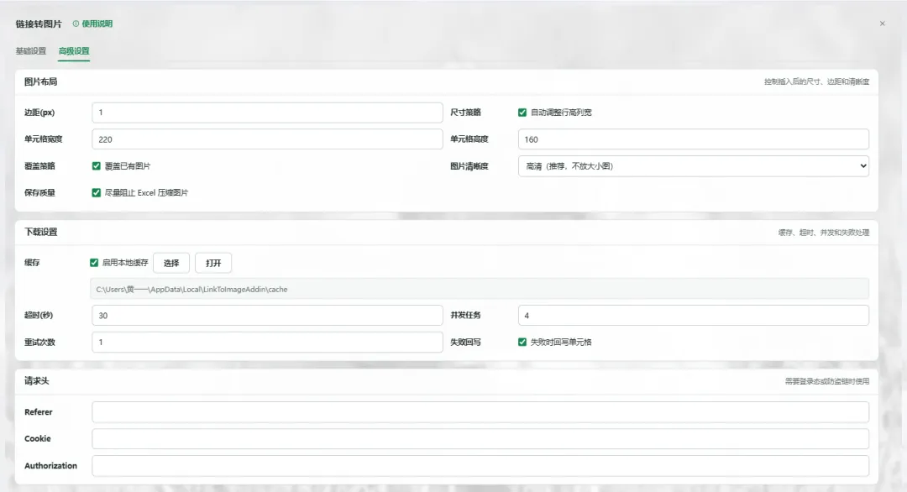Image resolution: width=907 pixels, height=492 pixels.
Task: Toggle 自动调整行高列宽 checkbox
Action: (x=522, y=113)
